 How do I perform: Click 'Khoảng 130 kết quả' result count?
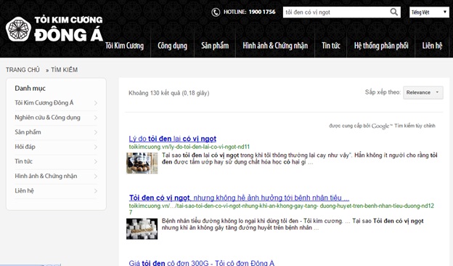[169, 93]
